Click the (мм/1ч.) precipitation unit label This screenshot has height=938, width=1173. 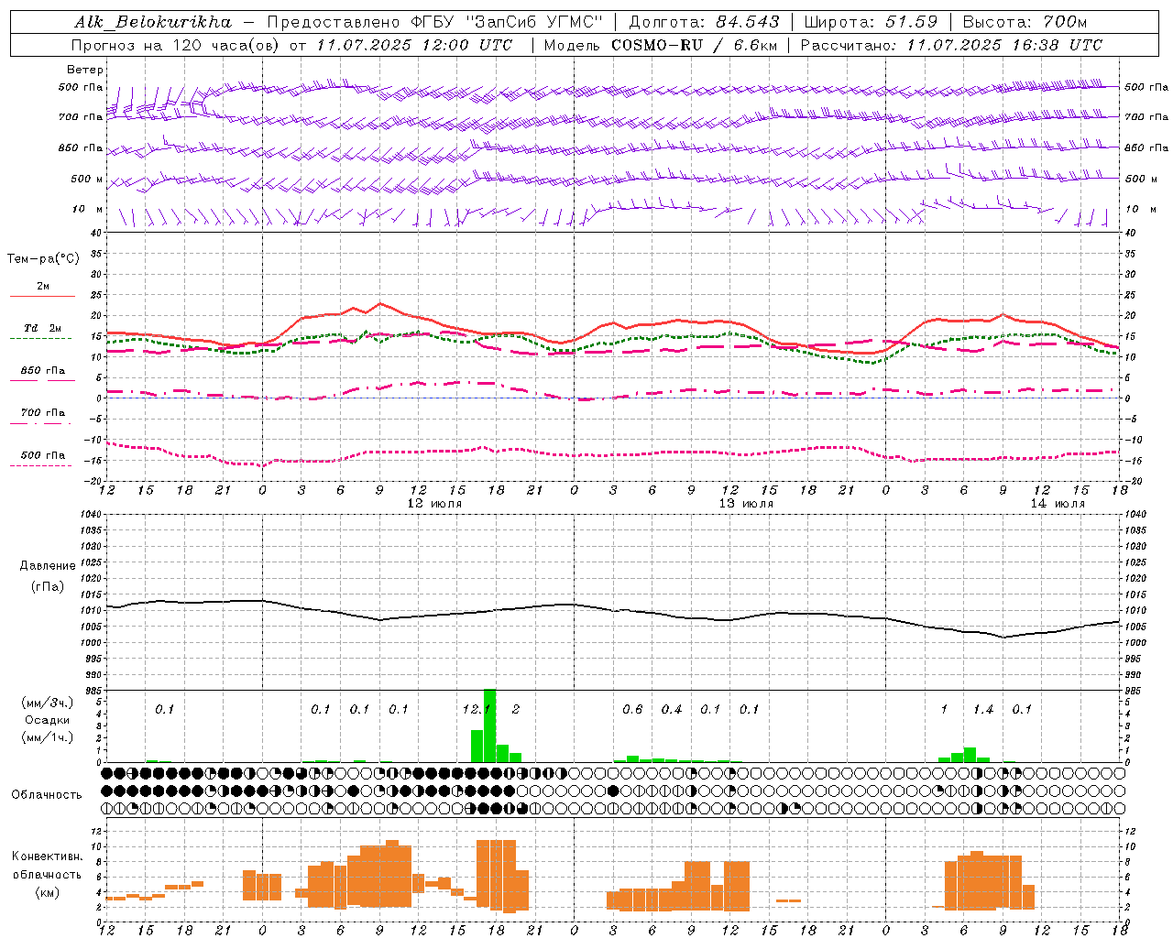(48, 737)
